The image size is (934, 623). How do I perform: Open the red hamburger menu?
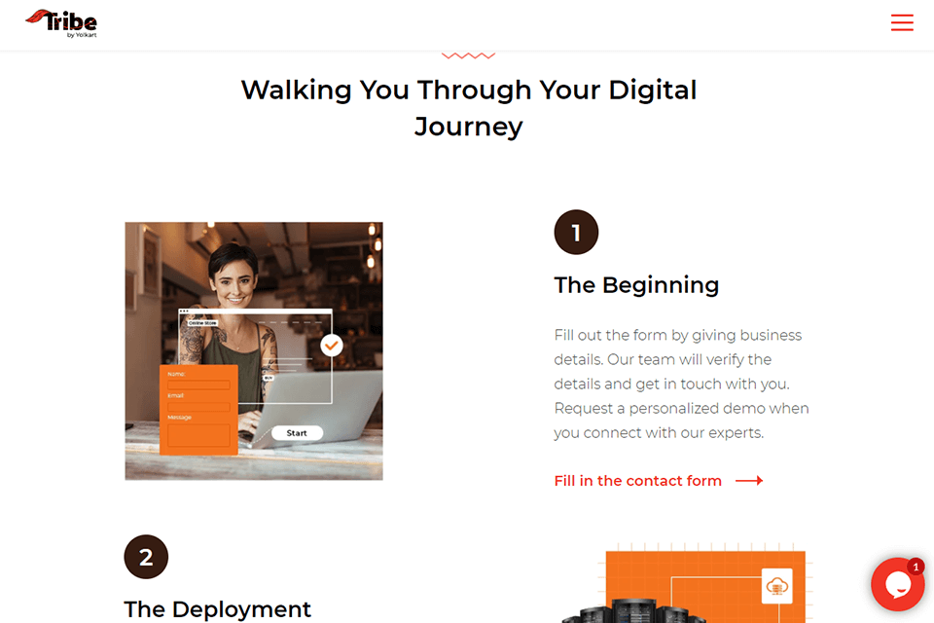(902, 22)
